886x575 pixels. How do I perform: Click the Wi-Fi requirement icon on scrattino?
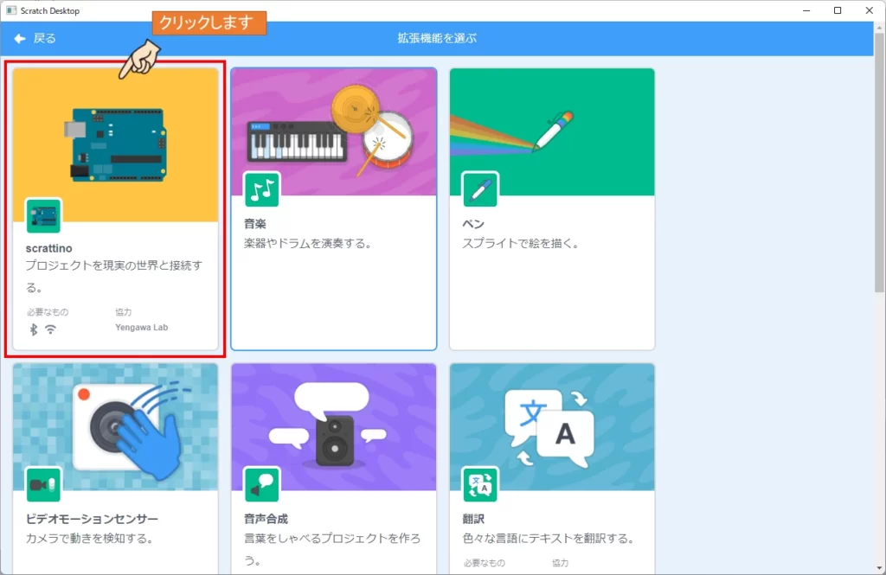pyautogui.click(x=50, y=329)
